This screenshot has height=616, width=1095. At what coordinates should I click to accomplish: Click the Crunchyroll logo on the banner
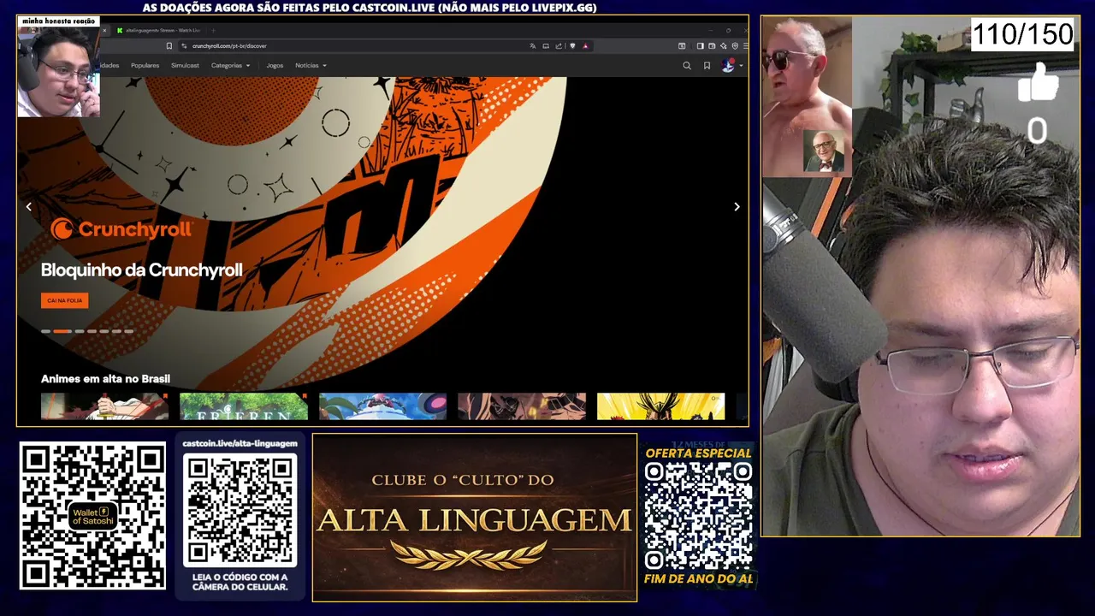tap(121, 229)
